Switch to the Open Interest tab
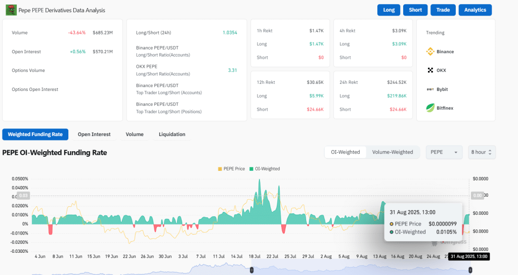This screenshot has height=275, width=518. 94,134
